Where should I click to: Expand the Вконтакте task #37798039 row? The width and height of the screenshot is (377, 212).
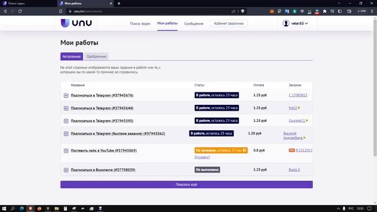coord(66,170)
